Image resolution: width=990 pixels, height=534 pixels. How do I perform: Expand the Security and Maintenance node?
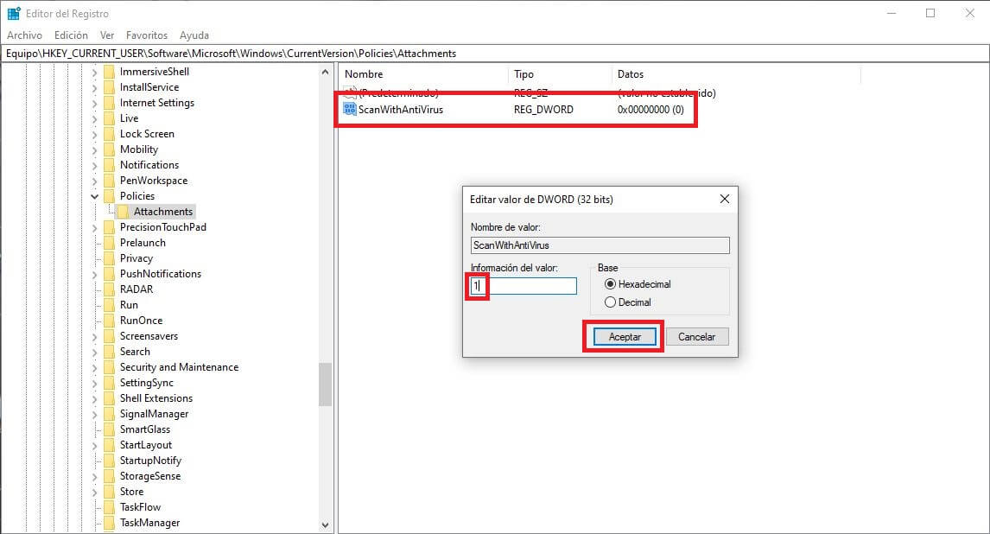pyautogui.click(x=95, y=367)
